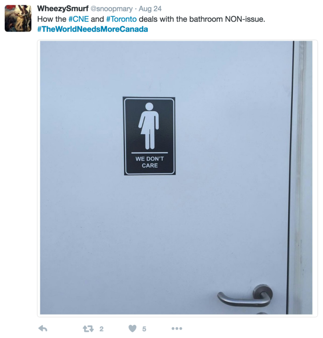
Task: Retweet this tweet using the retweet icon
Action: point(88,329)
